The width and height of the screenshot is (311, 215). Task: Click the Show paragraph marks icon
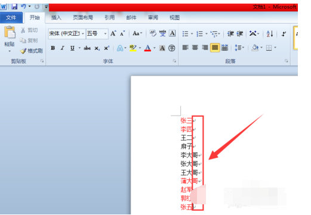[x=284, y=34]
